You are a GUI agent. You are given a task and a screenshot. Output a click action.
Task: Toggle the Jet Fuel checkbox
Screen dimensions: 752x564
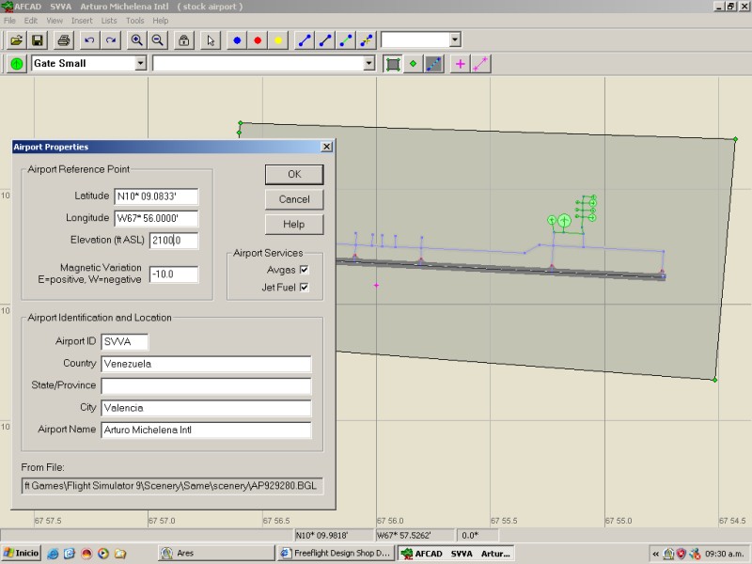[x=304, y=288]
